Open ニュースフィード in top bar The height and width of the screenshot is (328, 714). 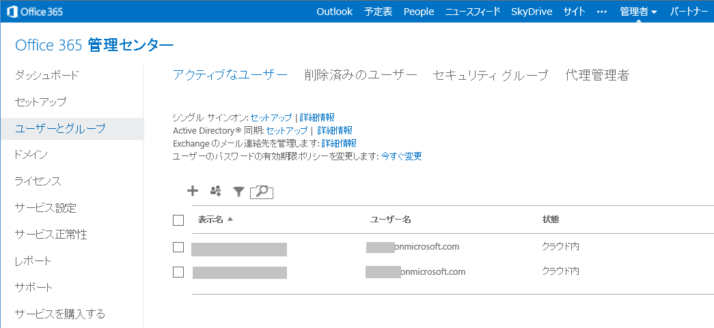[473, 12]
